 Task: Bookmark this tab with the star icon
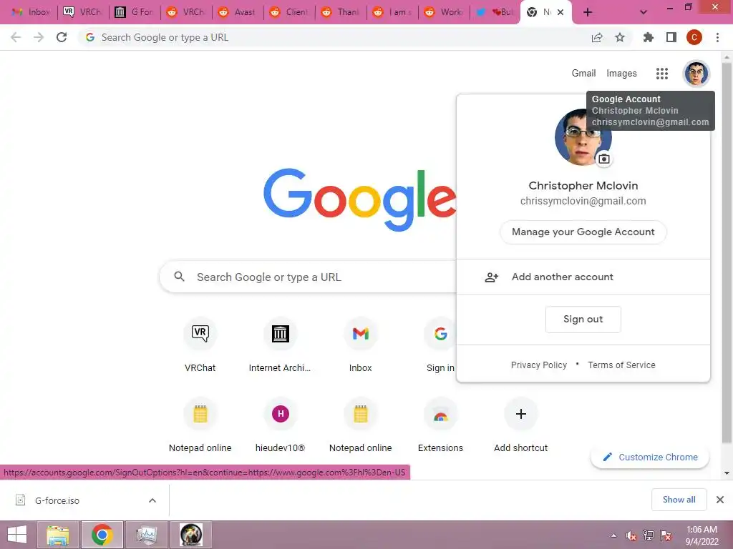620,37
